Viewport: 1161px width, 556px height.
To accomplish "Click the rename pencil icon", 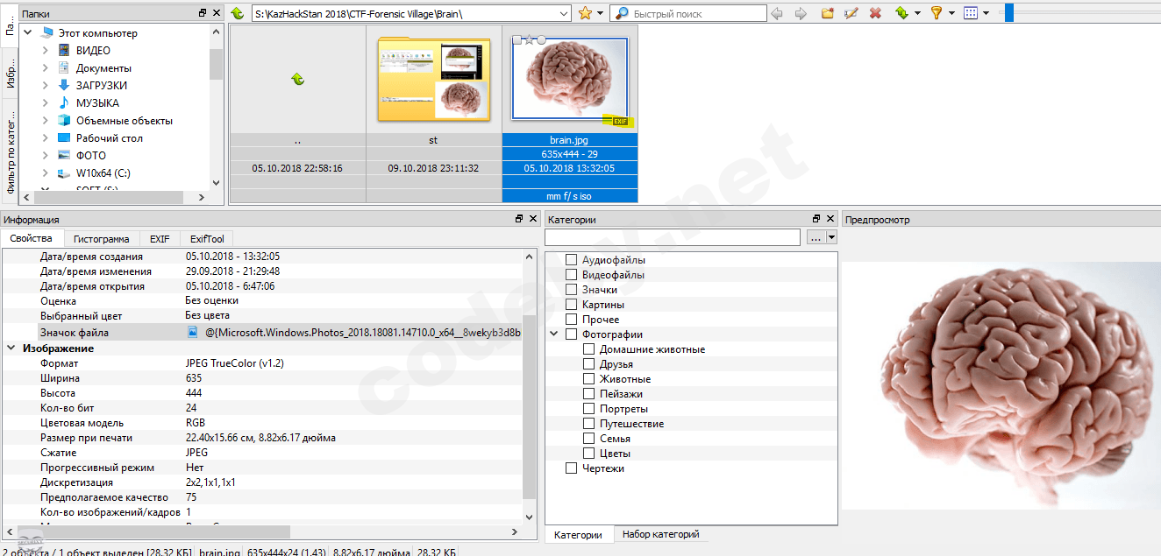I will click(x=851, y=13).
